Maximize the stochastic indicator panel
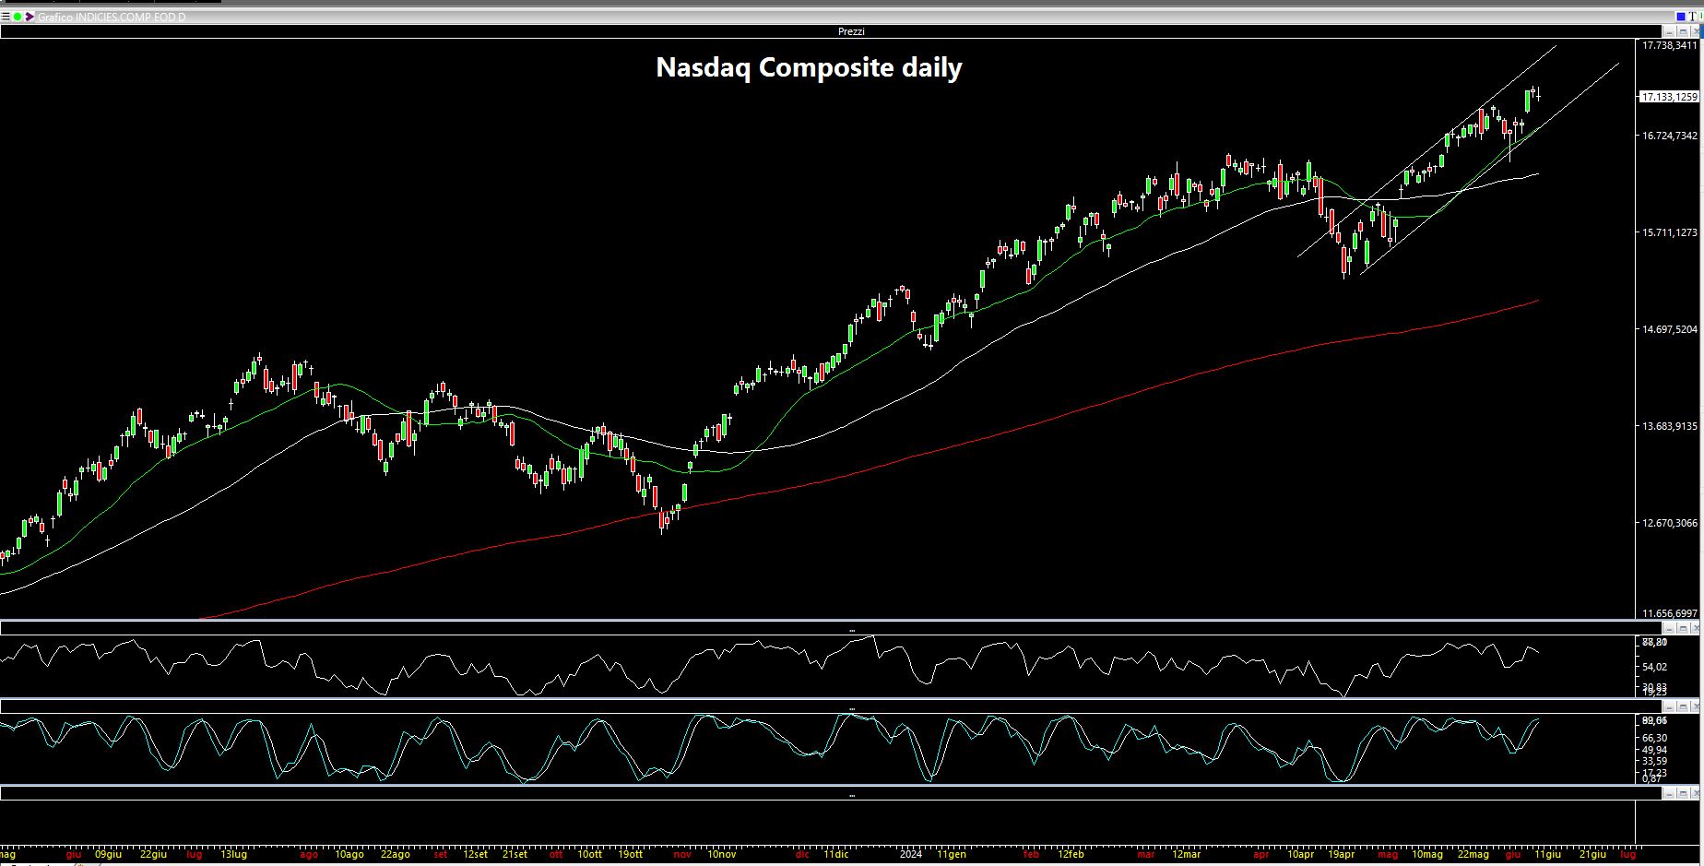1704x866 pixels. click(x=1683, y=706)
